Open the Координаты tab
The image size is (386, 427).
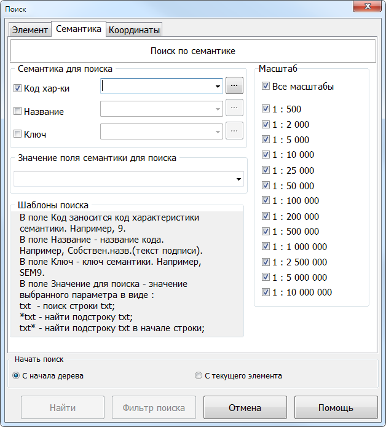(135, 30)
